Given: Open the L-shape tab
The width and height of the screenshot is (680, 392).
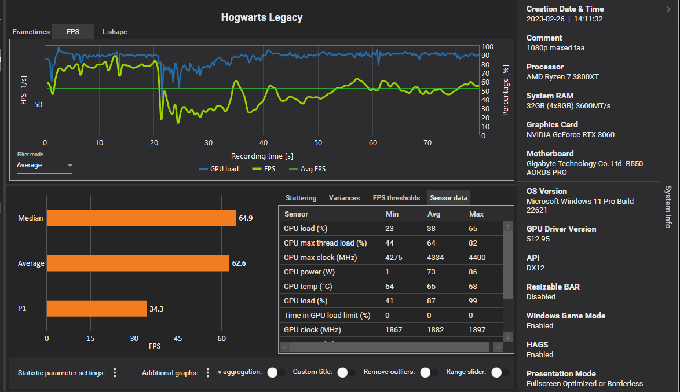Looking at the screenshot, I should 115,32.
